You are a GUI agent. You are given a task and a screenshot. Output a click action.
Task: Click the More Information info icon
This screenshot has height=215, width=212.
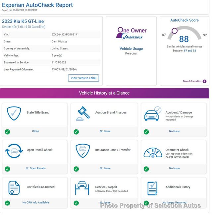pos(205,81)
